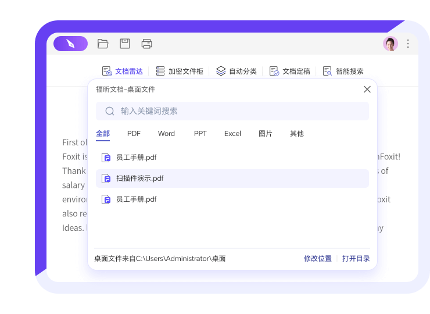The image size is (430, 314).
Task: Switch to the PDF filter tab
Action: (x=134, y=134)
